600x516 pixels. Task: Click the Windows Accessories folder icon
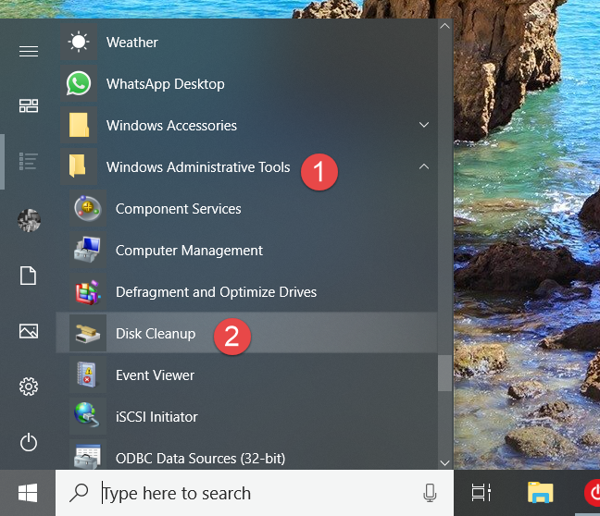tap(79, 125)
